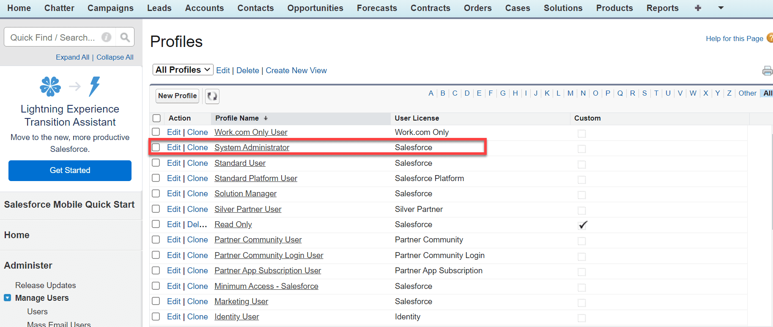Filter profiles by letter S
The image size is (773, 327).
(x=644, y=93)
